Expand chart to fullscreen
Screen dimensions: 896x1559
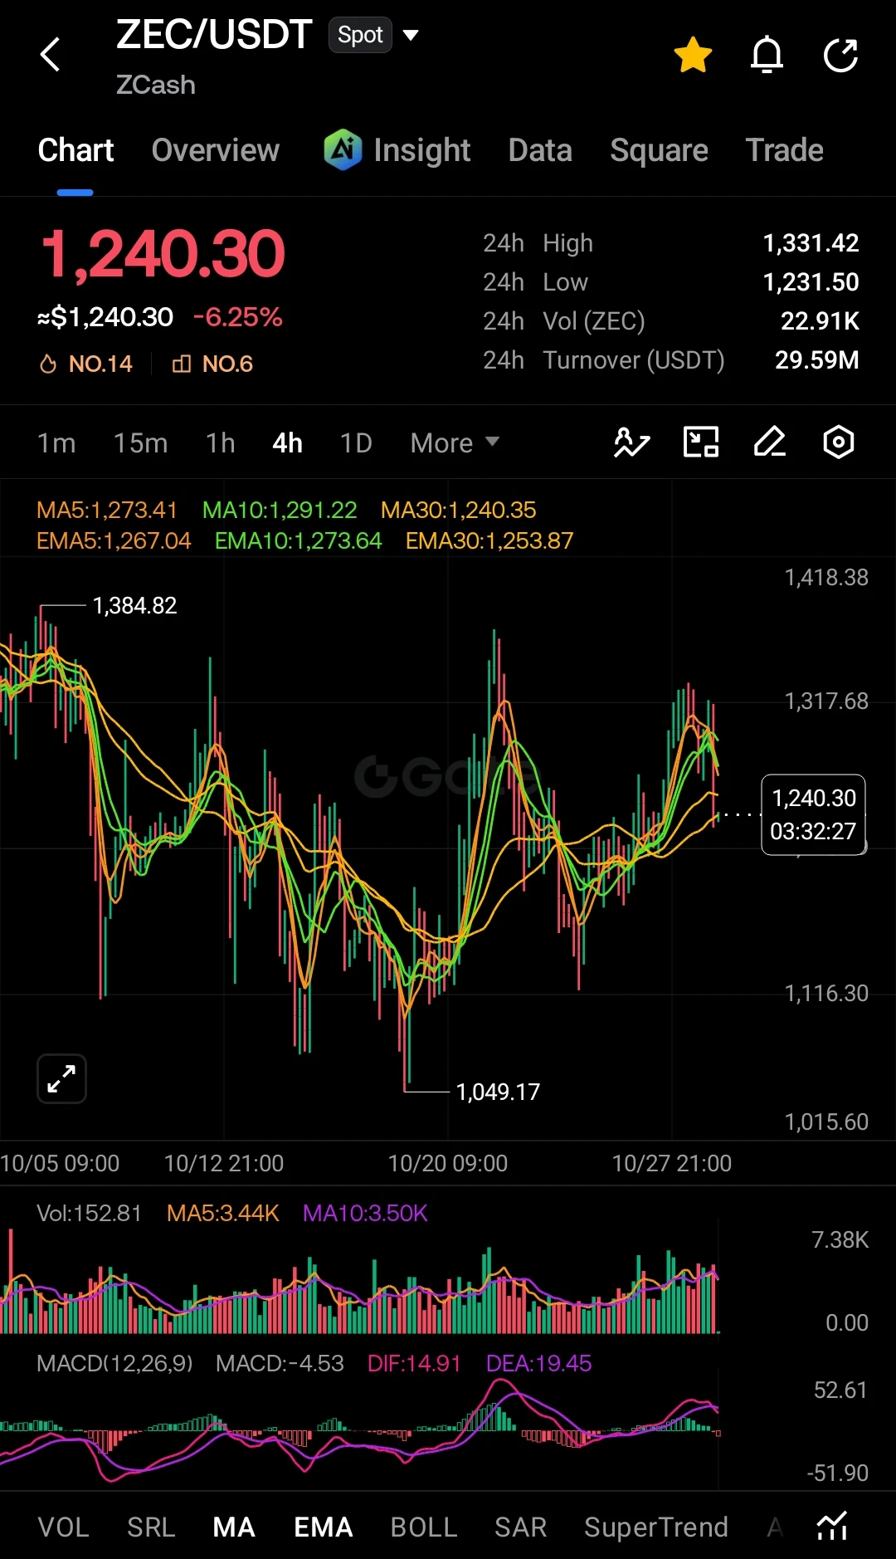[62, 1078]
